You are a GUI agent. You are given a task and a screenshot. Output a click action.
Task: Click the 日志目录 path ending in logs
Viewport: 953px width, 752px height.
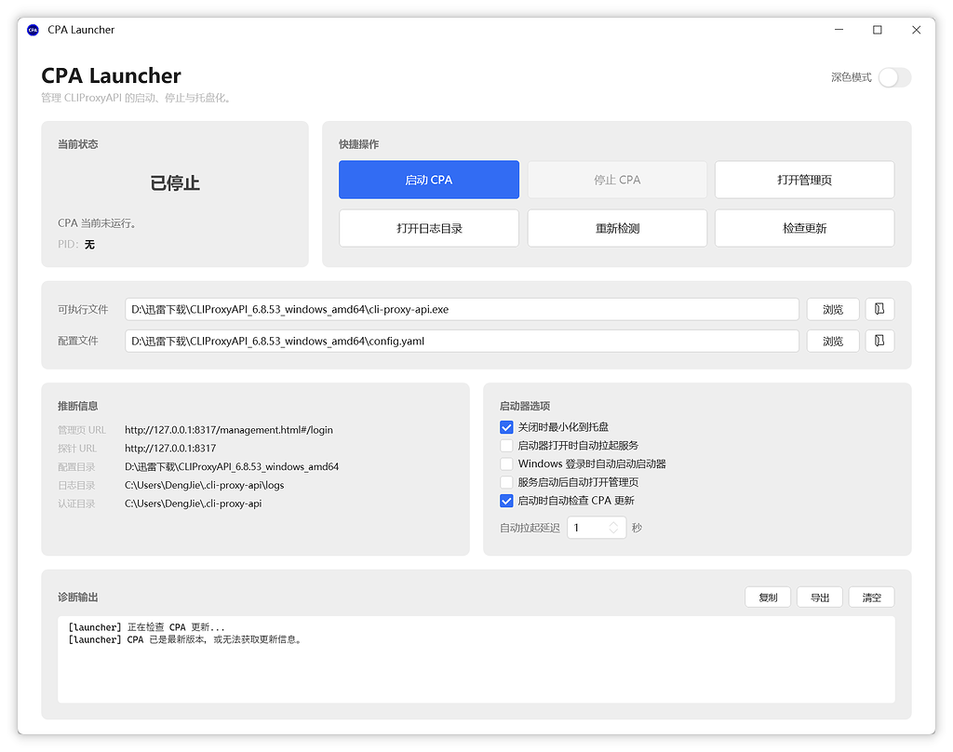point(204,485)
